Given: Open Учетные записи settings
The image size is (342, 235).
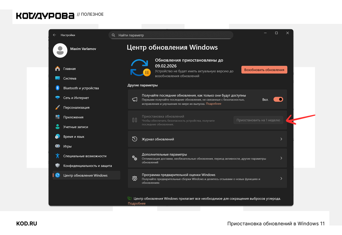Looking at the screenshot, I should [x=86, y=127].
